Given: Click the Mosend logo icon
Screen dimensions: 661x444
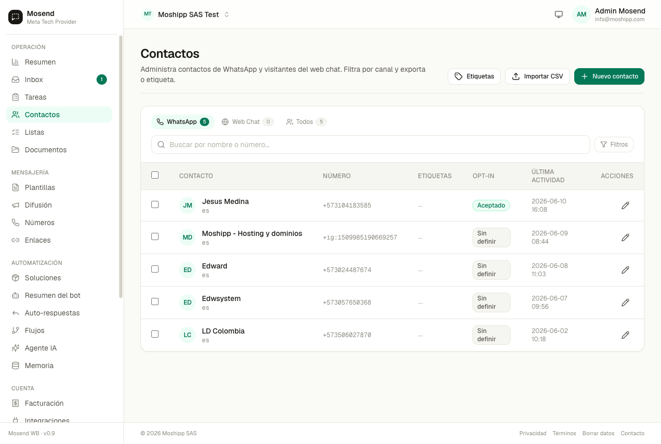Looking at the screenshot, I should pos(15,17).
